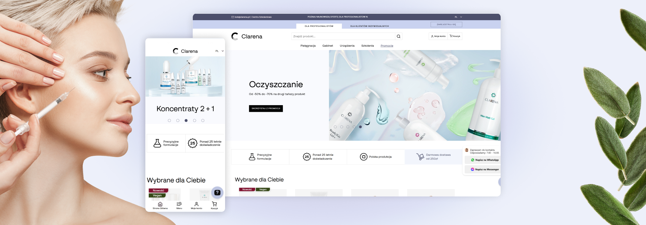
Task: Open the PL language dropdown in the desktop top bar
Action: pyautogui.click(x=458, y=17)
